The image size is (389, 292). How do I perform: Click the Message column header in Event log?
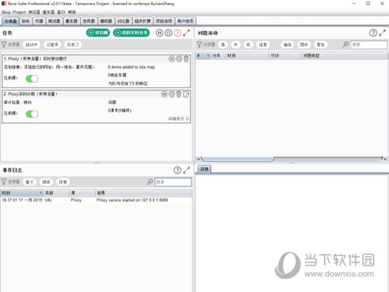click(144, 193)
